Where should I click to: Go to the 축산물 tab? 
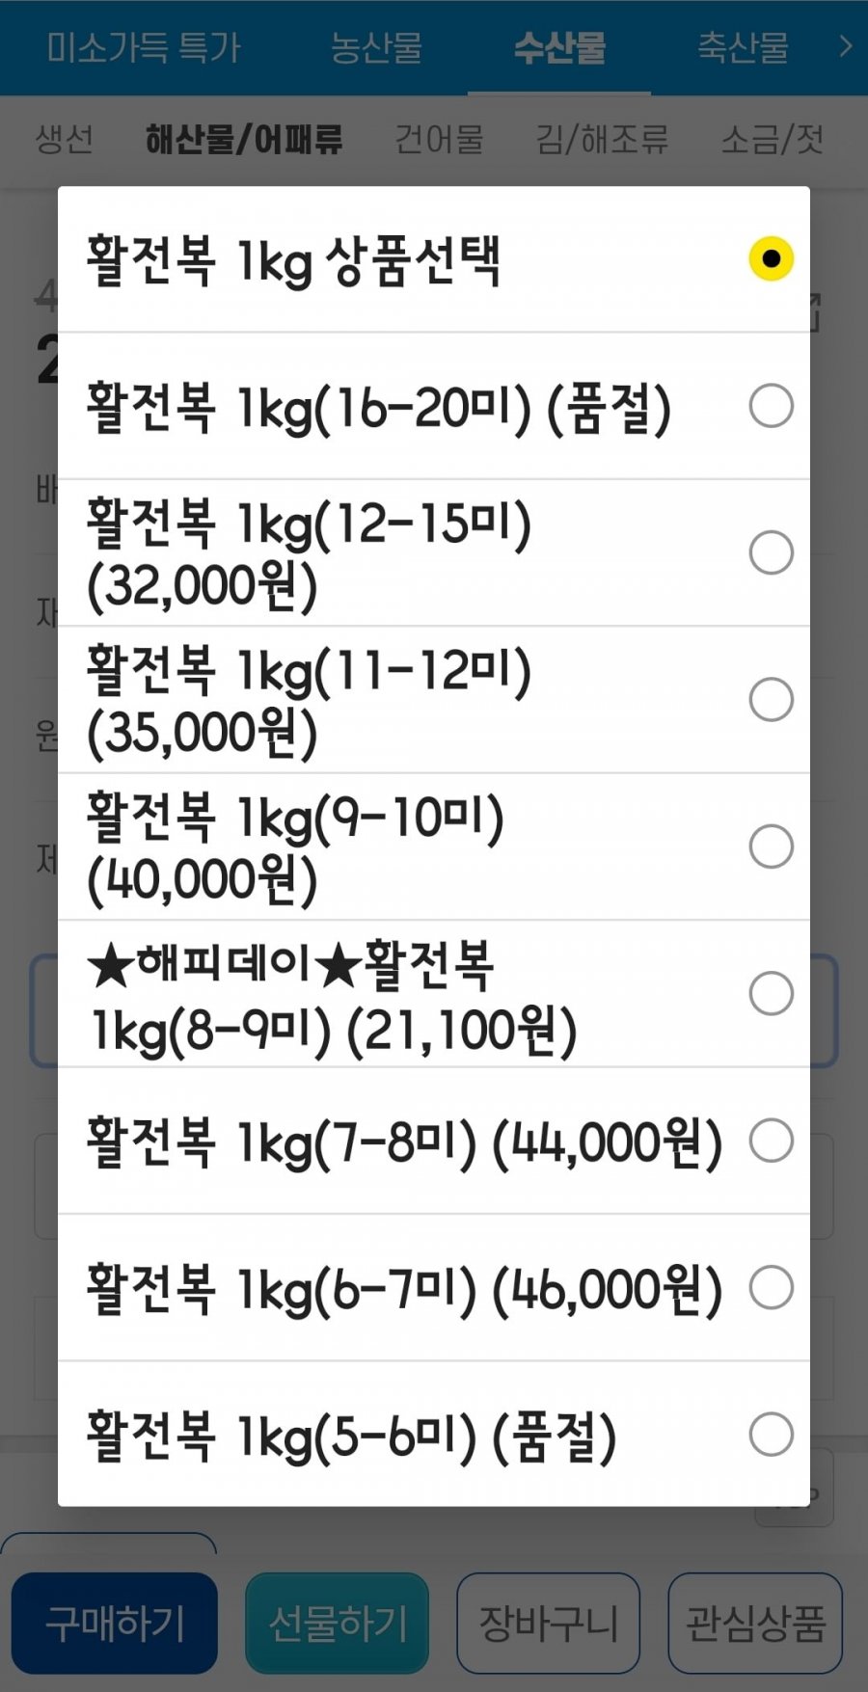tap(743, 47)
